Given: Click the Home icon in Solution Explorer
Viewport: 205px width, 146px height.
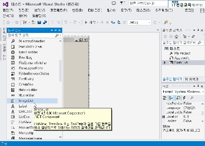Looking at the screenshot, I should point(176,36).
